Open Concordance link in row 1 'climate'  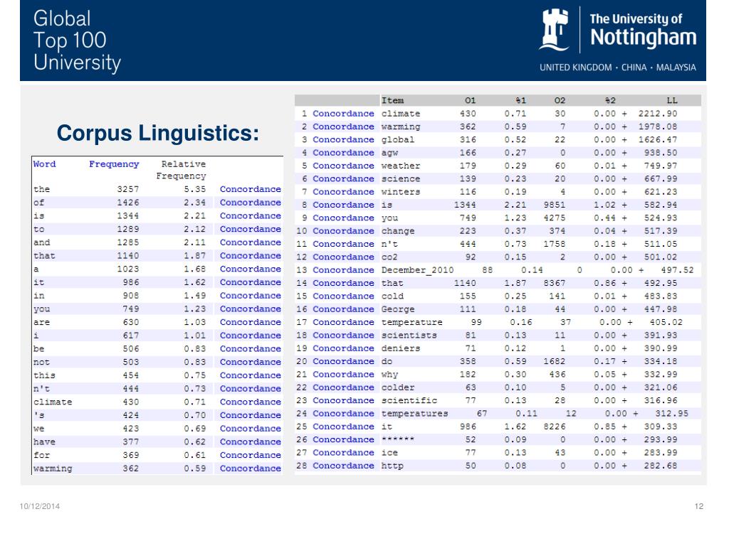point(343,113)
